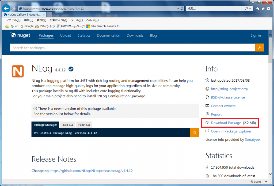The height and width of the screenshot is (186, 274).
Task: Open the BSD-3-Clause License link
Action: (227, 97)
